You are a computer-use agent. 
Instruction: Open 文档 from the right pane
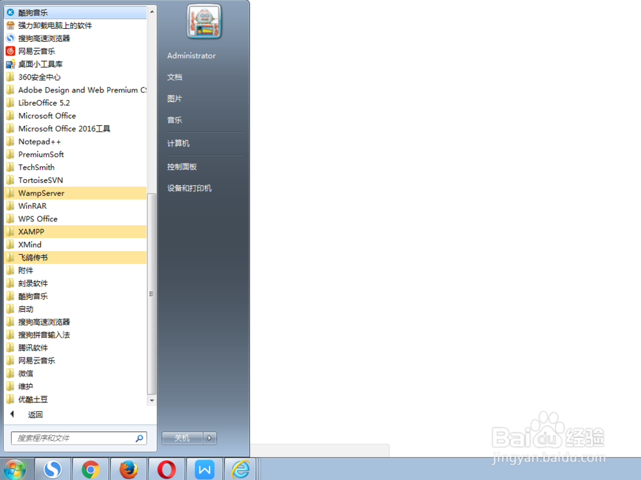(x=174, y=78)
